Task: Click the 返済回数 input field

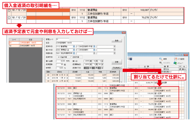Action: [60, 64]
